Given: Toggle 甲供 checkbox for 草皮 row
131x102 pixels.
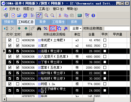Looking at the screenshot, I should (105, 45).
